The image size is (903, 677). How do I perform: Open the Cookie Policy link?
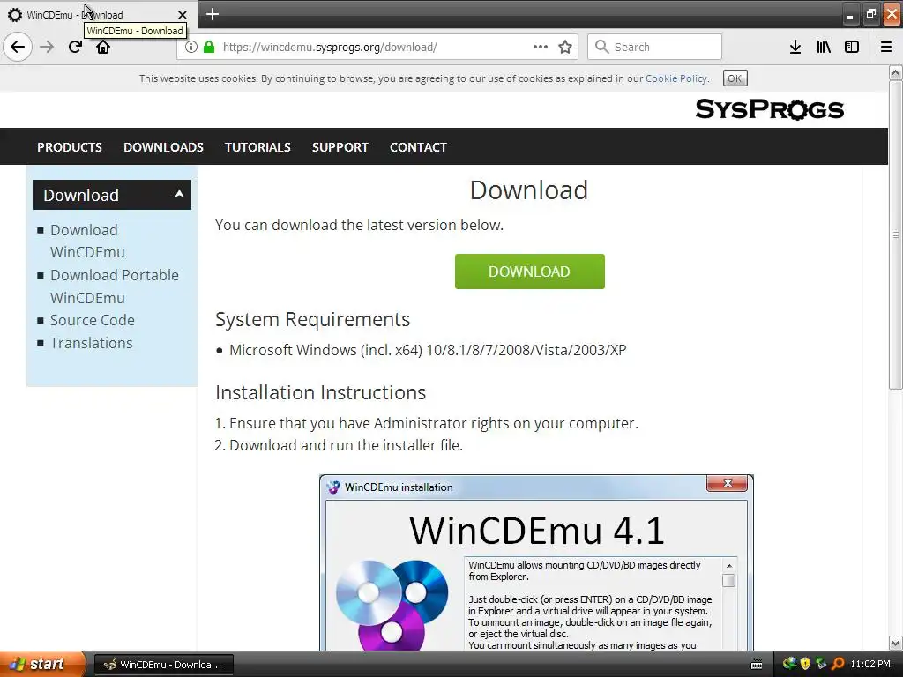click(x=676, y=78)
